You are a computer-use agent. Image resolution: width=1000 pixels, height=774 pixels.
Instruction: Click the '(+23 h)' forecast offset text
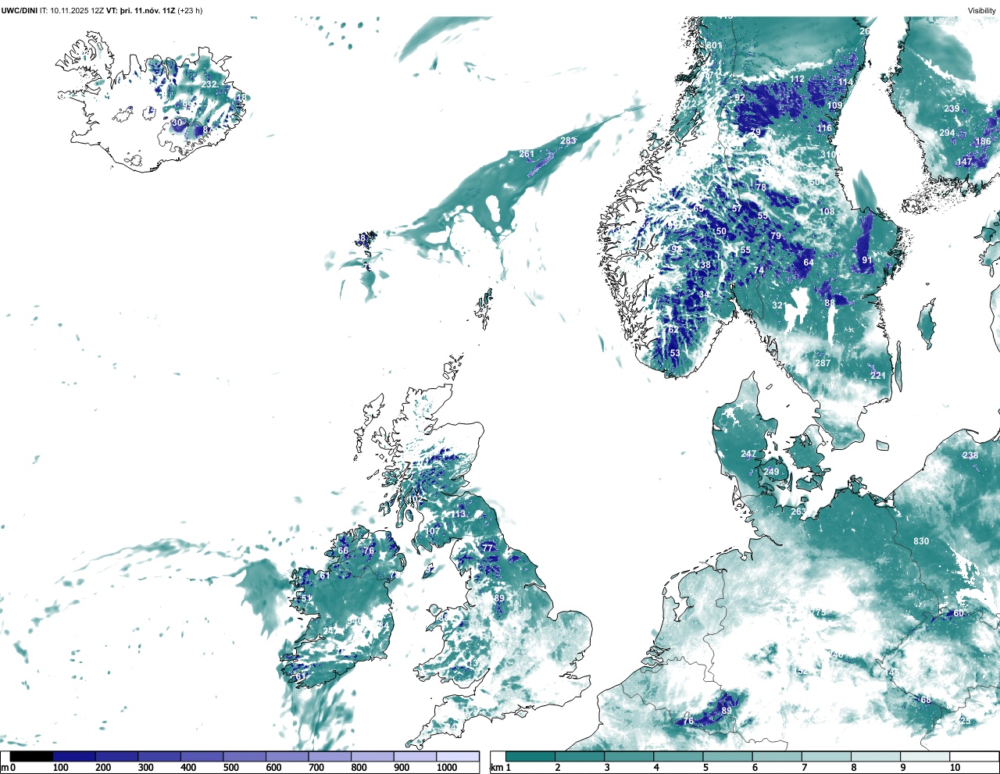[190, 11]
